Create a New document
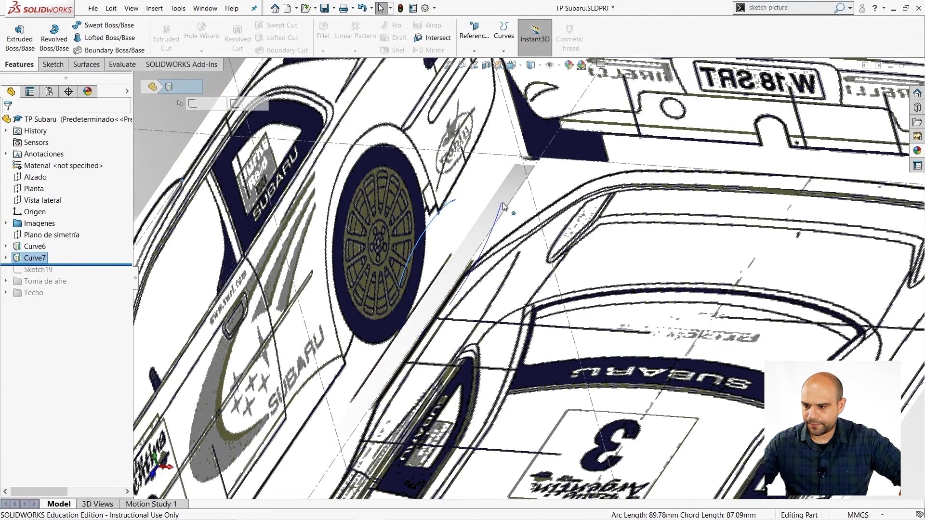This screenshot has height=520, width=925. [287, 8]
